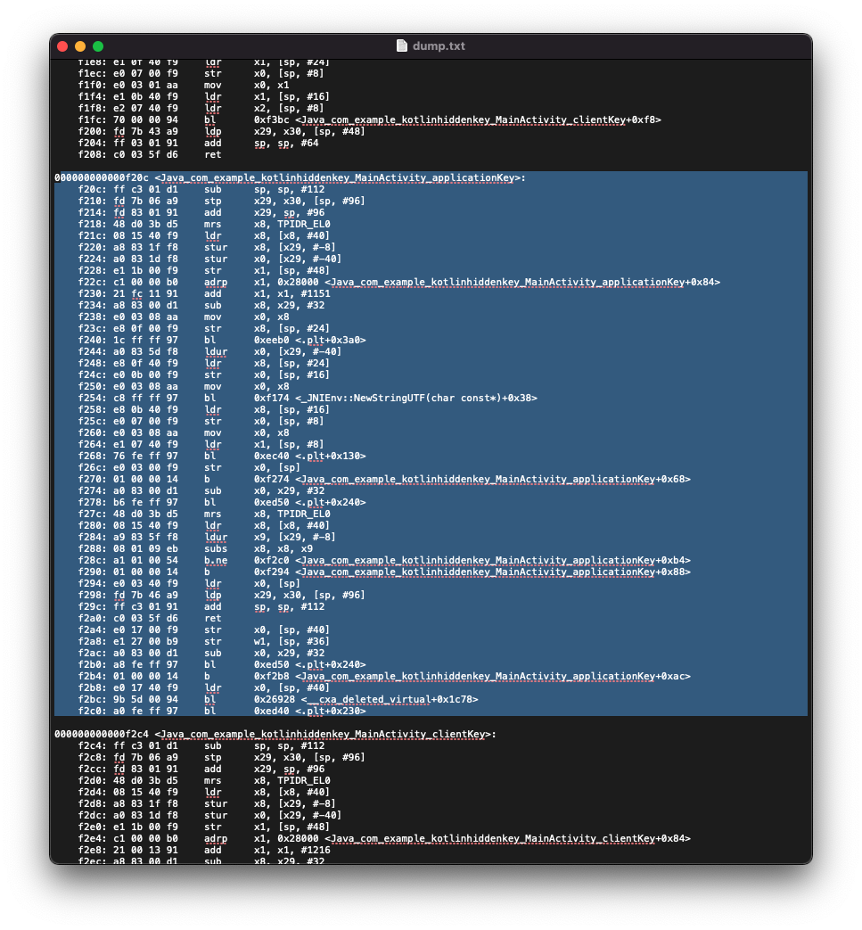
Task: Click the yellow minimize traffic light button
Action: (80, 45)
